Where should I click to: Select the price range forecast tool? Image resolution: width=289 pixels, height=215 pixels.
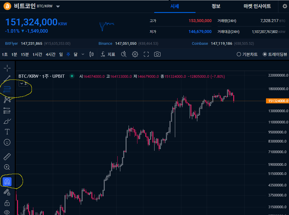pyautogui.click(x=7, y=110)
